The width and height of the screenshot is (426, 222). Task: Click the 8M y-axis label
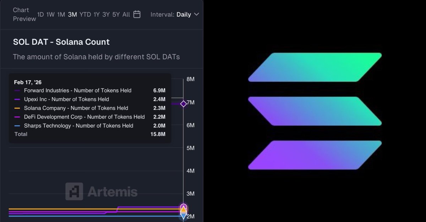pyautogui.click(x=191, y=79)
